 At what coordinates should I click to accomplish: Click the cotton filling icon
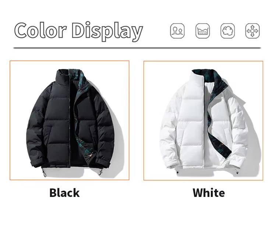227,31
